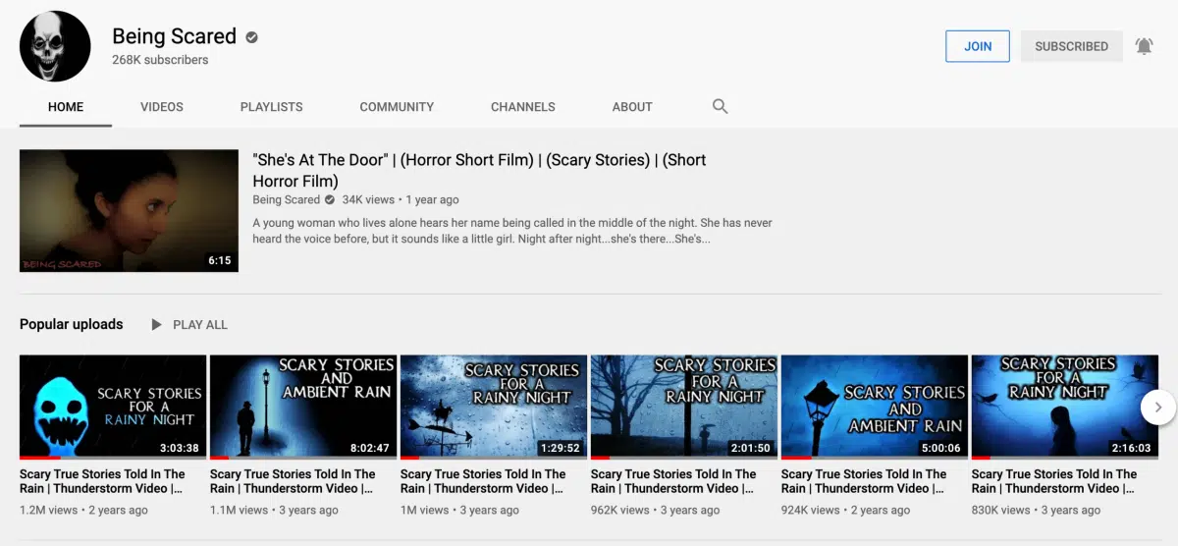This screenshot has height=546, width=1178.
Task: Click video title above 1.1M views
Action: pos(293,481)
